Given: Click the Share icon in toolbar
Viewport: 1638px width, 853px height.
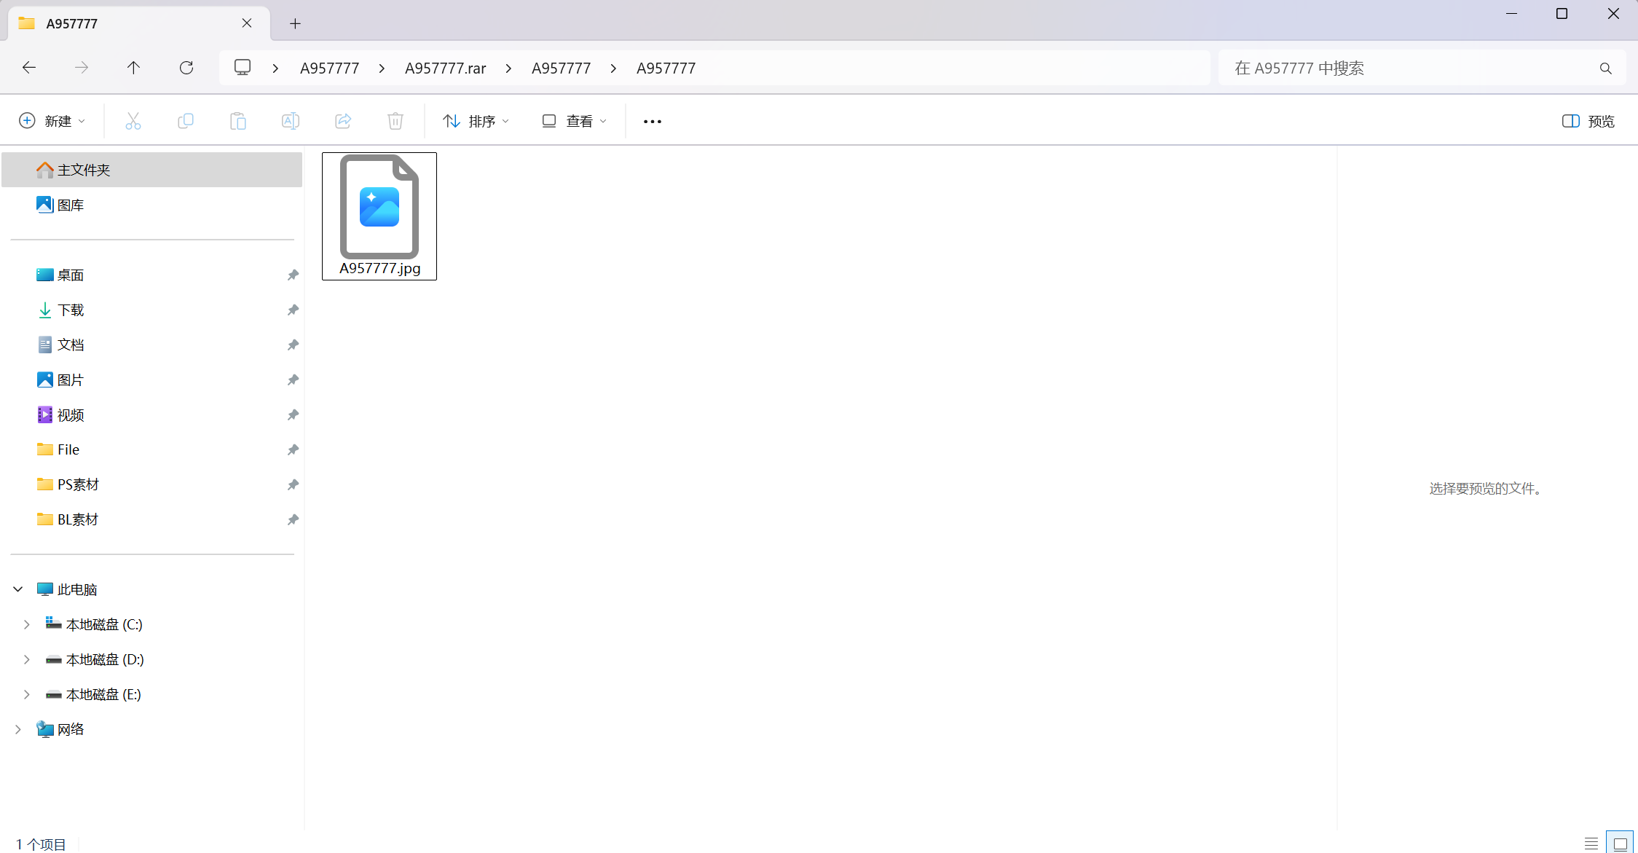Looking at the screenshot, I should click(x=342, y=121).
